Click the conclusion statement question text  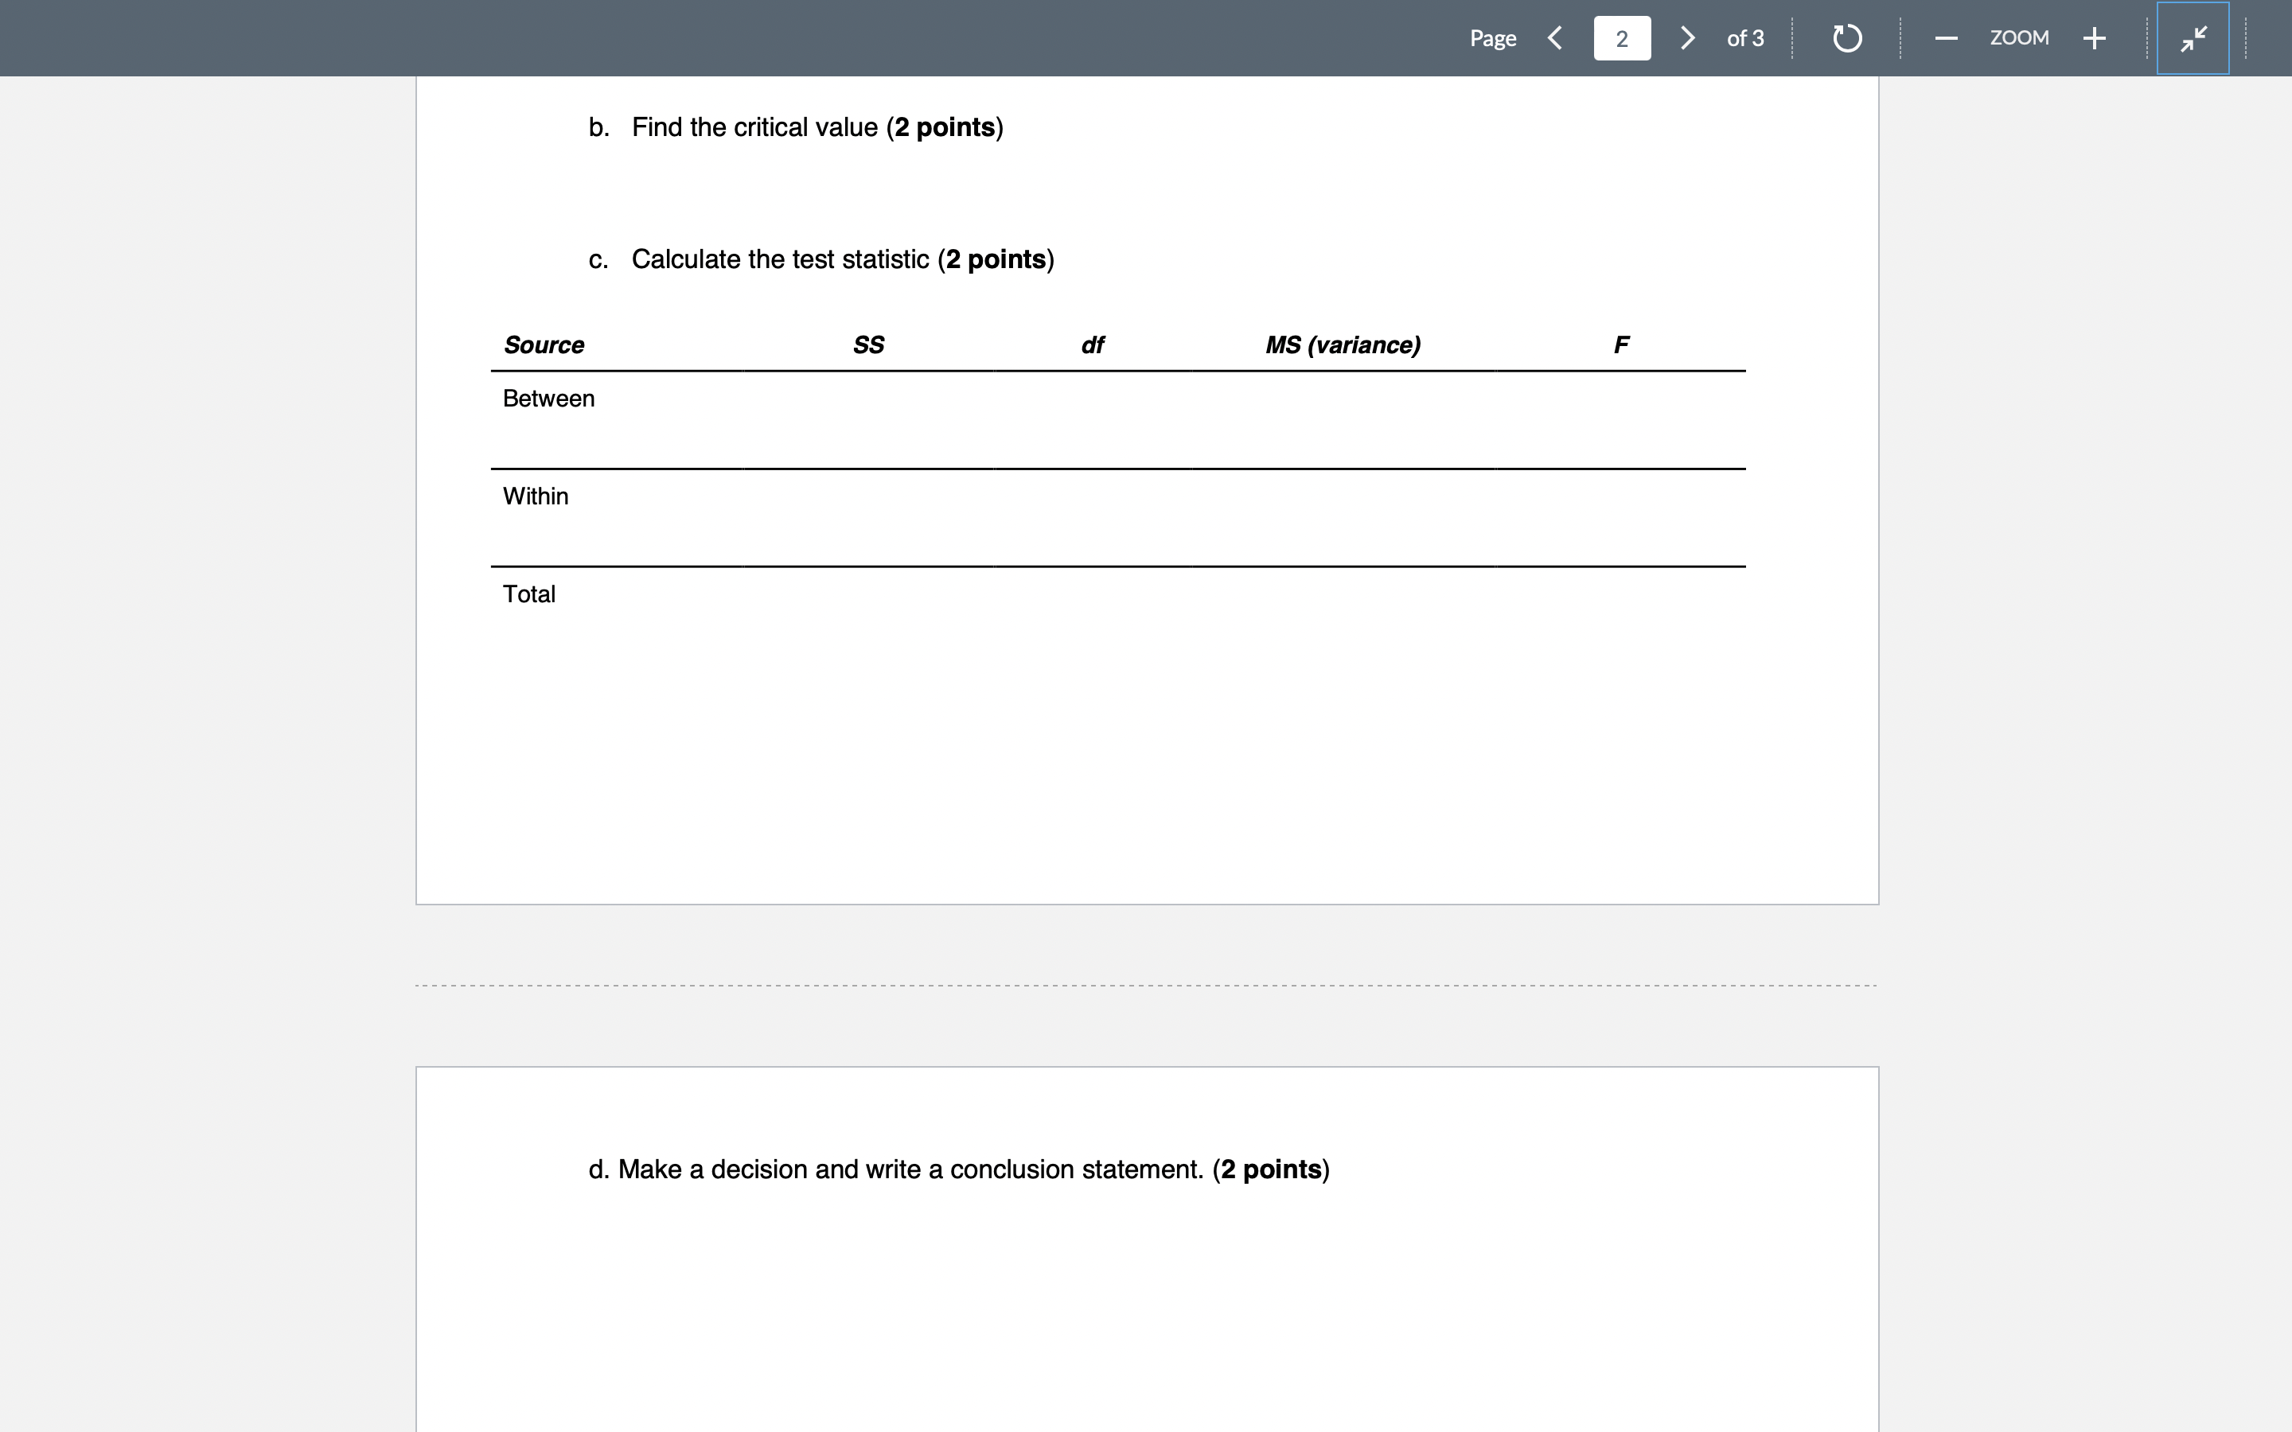958,1169
